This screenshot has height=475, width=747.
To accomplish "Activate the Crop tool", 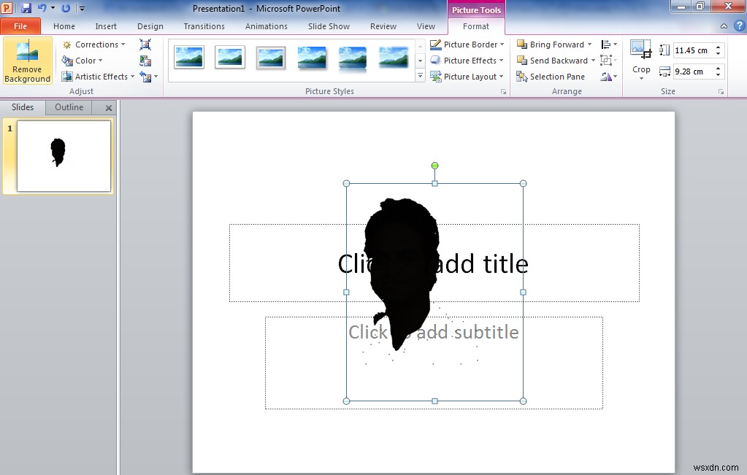I will 640,58.
